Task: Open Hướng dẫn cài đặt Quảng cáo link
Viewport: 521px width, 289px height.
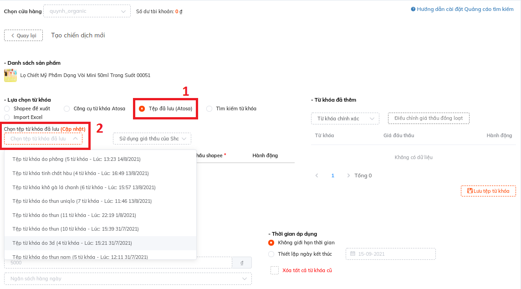Action: 465,9
